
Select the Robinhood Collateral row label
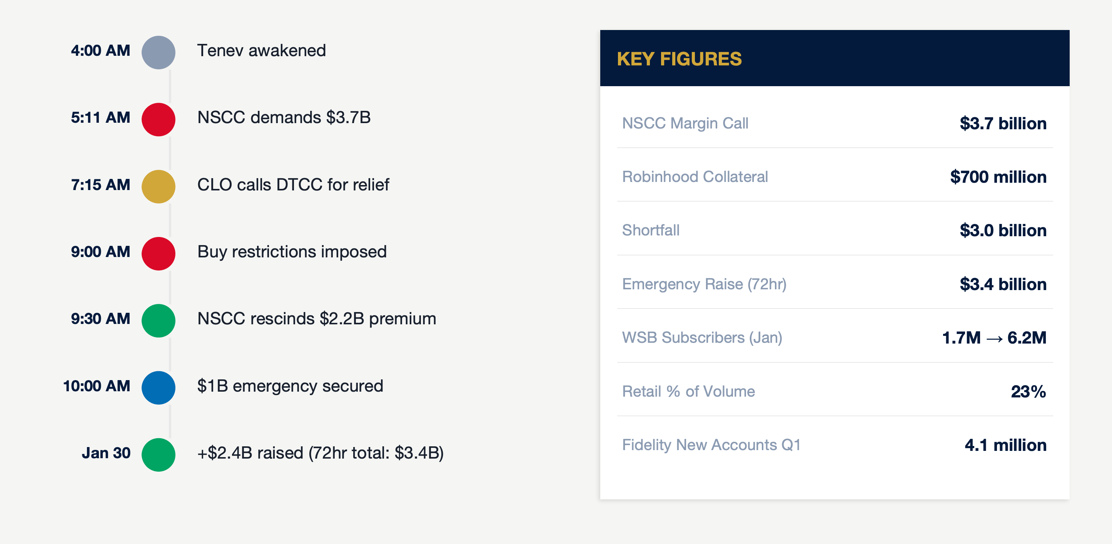point(695,177)
